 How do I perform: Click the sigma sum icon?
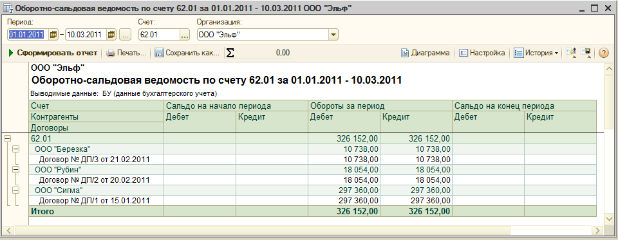tap(230, 53)
